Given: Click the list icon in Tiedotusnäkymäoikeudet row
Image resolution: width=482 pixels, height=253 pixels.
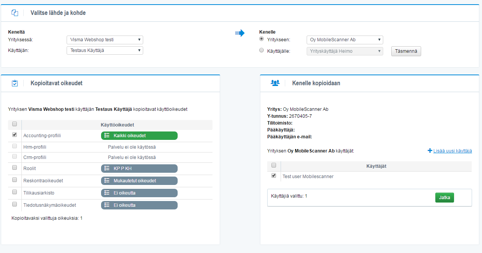Looking at the screenshot, I should [107, 205].
